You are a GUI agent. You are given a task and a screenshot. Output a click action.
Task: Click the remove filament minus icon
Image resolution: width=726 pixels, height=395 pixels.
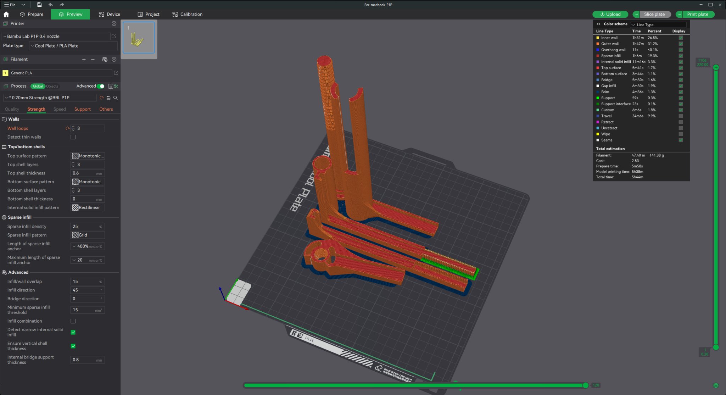click(93, 59)
